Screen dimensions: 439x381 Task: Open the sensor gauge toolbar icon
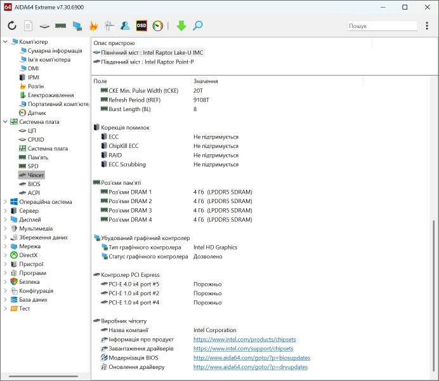pos(157,26)
